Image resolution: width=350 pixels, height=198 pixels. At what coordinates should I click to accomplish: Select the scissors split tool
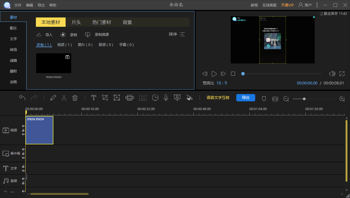click(x=64, y=98)
